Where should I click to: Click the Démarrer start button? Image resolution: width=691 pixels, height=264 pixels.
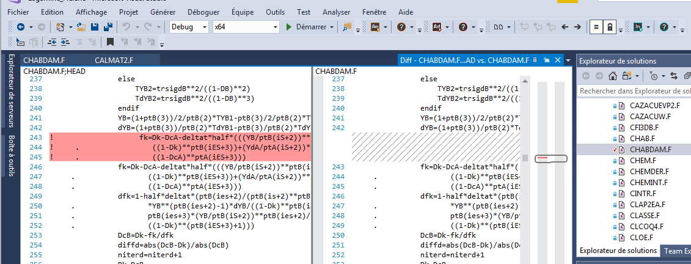point(305,27)
